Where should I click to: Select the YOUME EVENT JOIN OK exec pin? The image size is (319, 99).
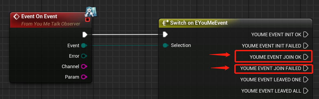[x=306, y=57]
